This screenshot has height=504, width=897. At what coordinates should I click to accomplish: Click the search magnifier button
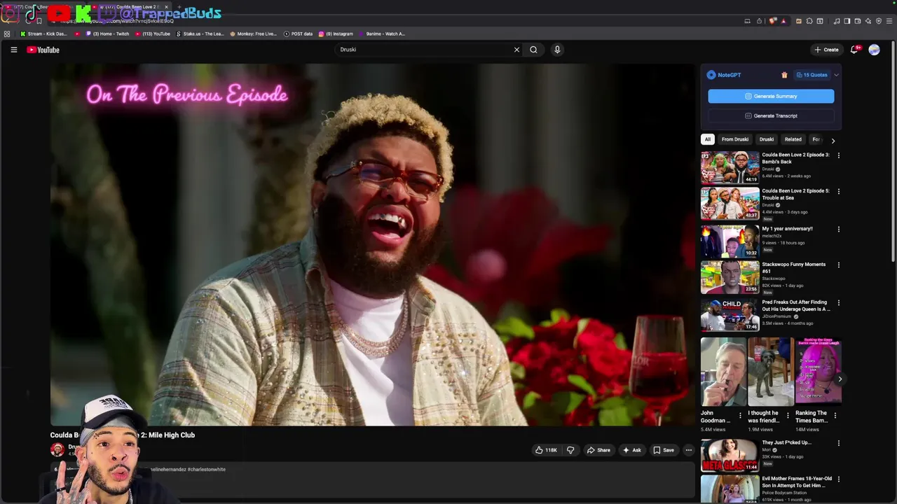[x=533, y=50]
